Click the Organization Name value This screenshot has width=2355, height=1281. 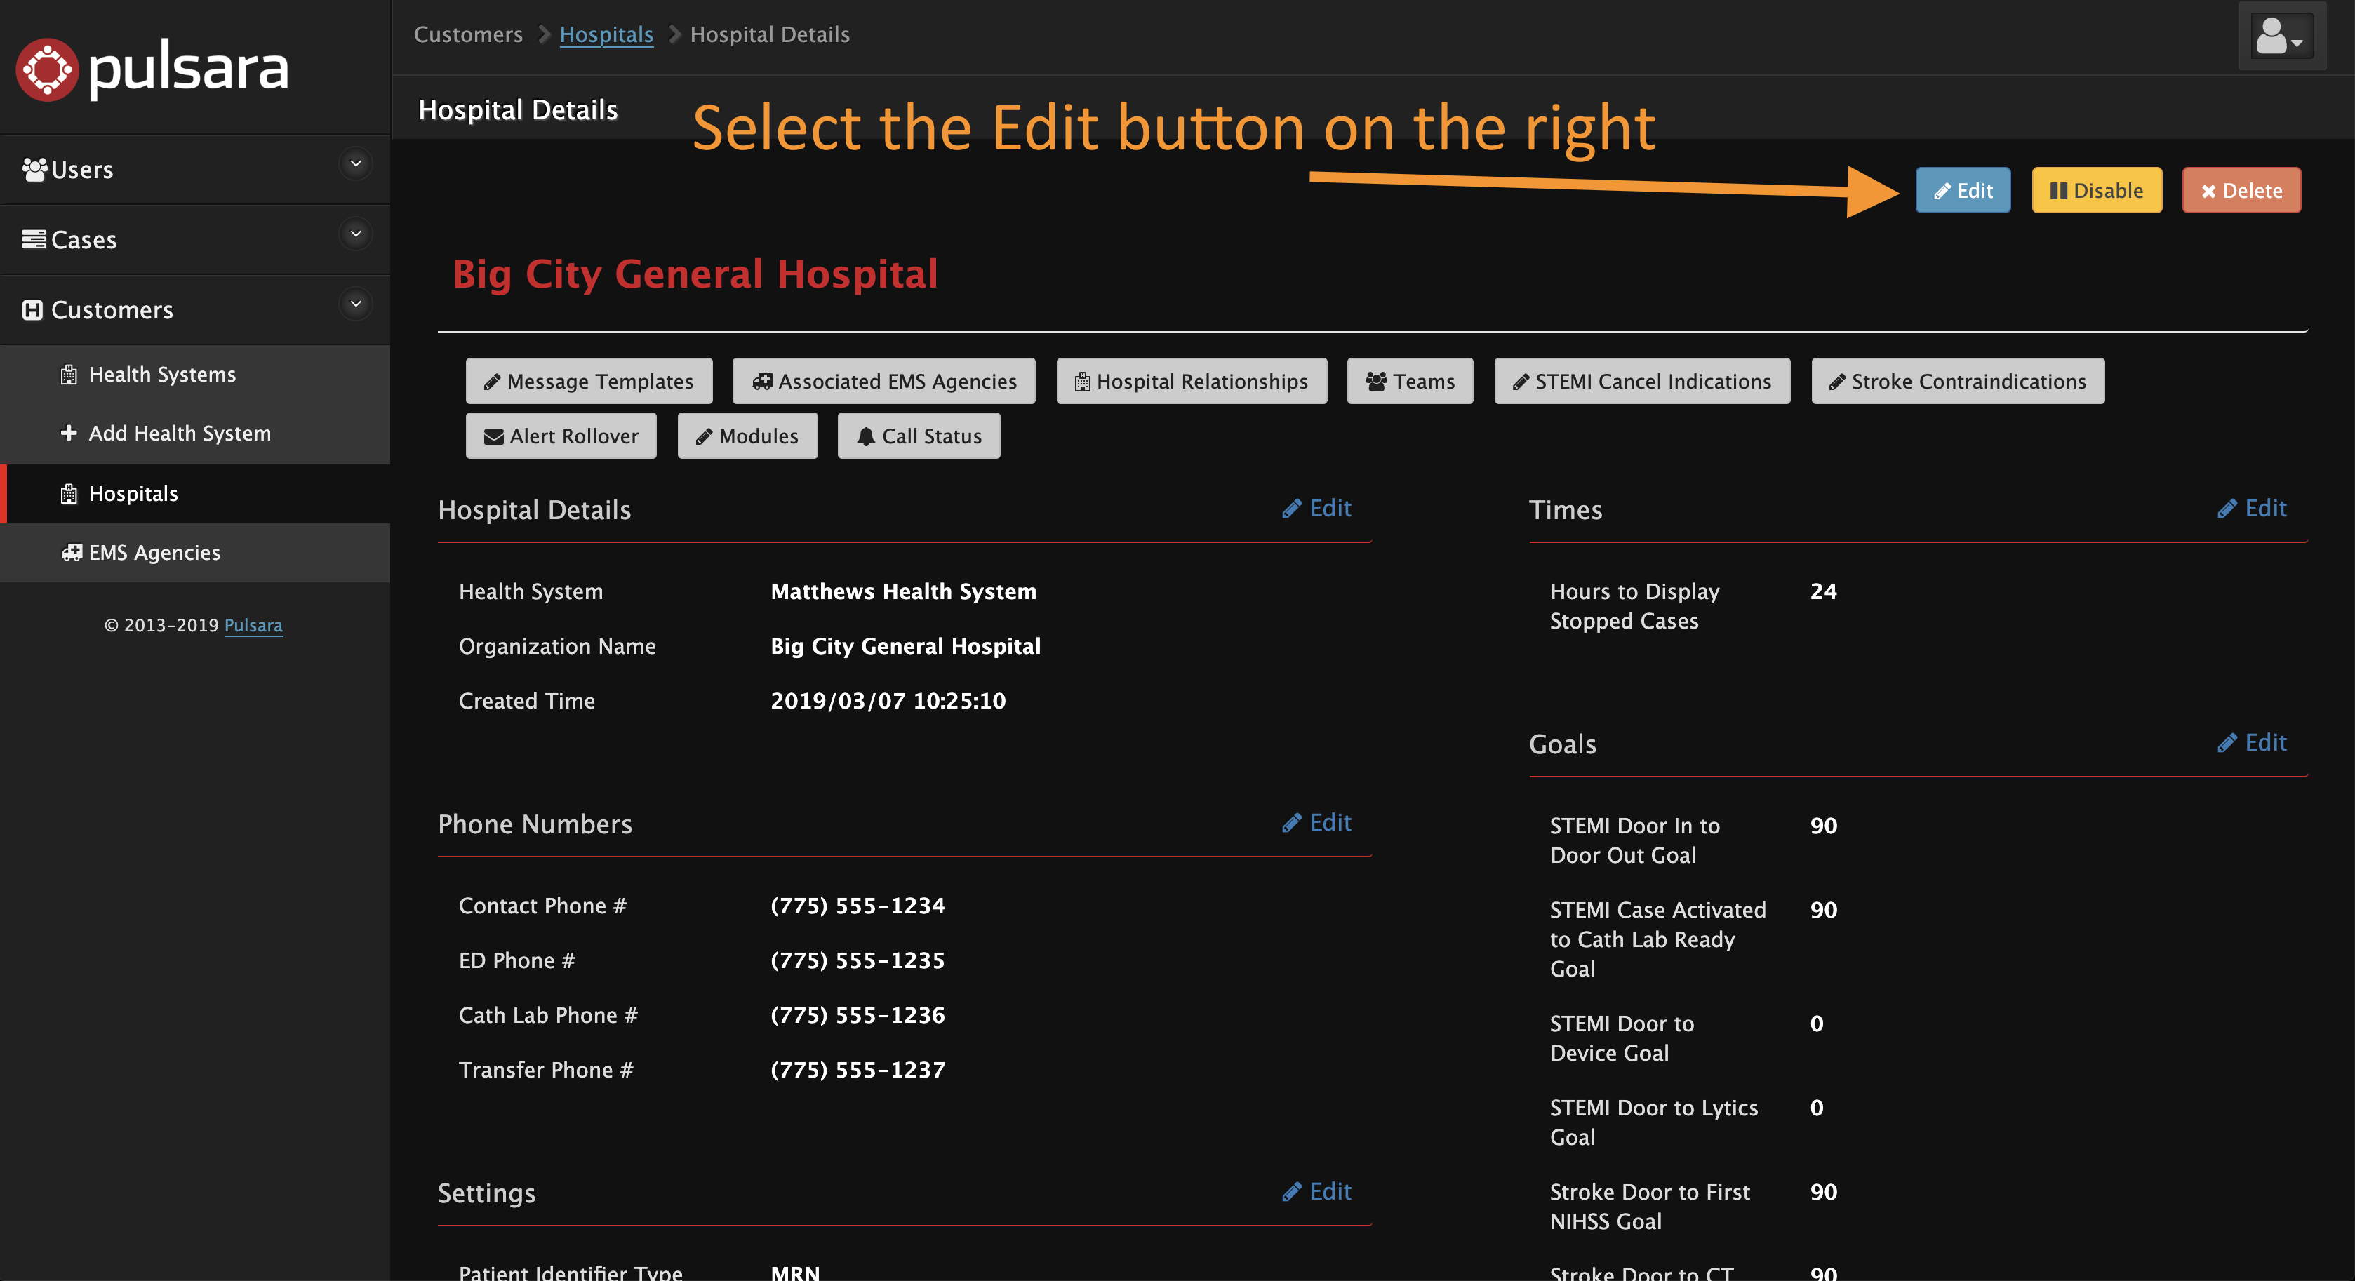[905, 647]
